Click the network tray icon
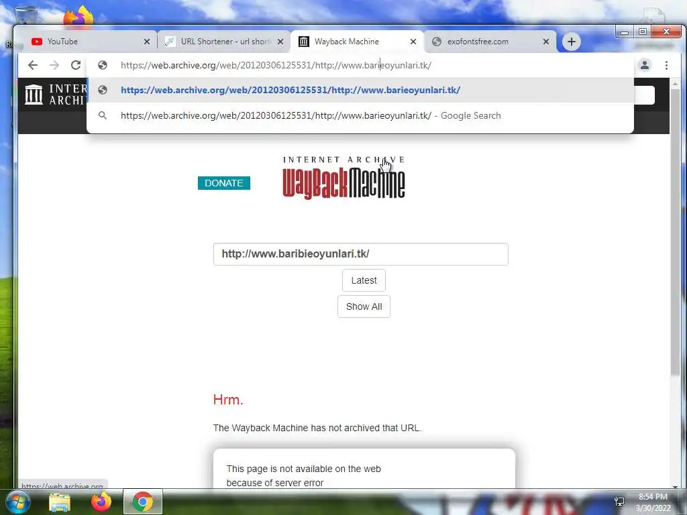This screenshot has height=515, width=687. point(619,501)
